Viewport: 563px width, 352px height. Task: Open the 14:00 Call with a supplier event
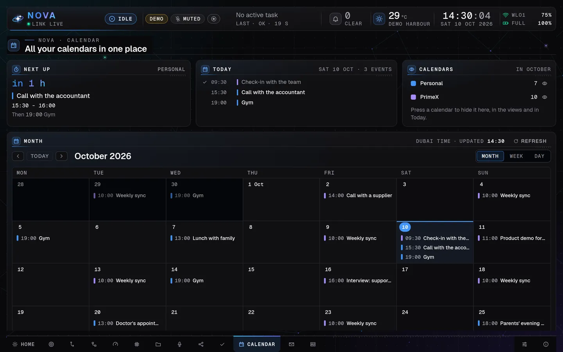click(358, 196)
